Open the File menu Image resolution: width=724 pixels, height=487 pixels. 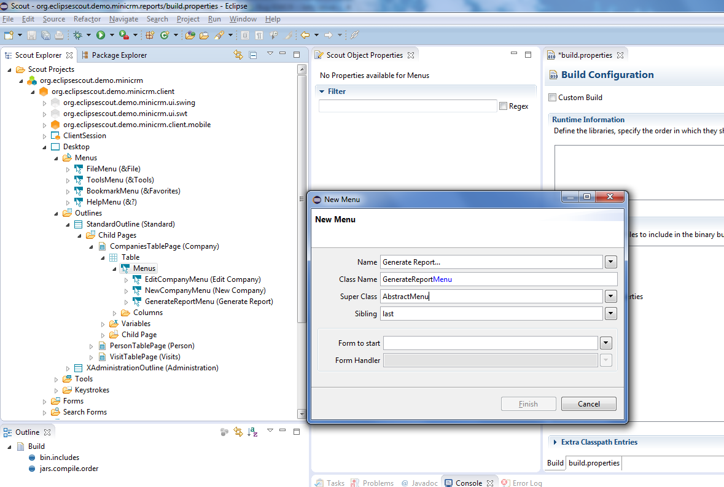[8, 19]
